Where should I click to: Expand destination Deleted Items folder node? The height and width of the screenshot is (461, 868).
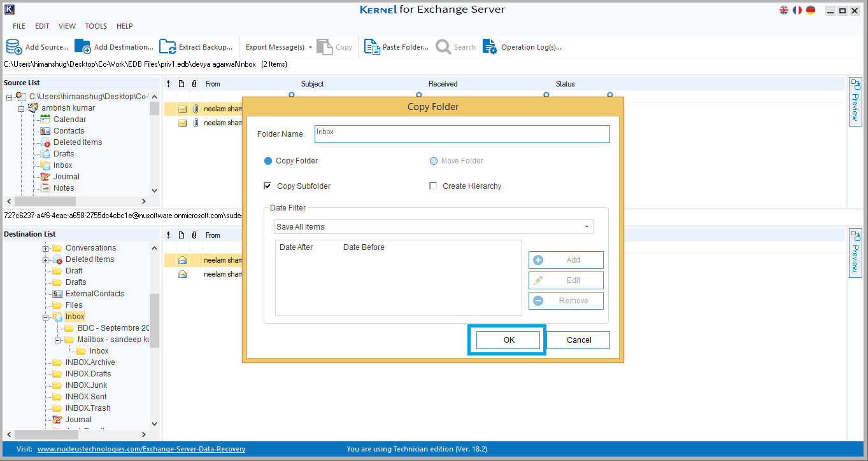pyautogui.click(x=45, y=259)
